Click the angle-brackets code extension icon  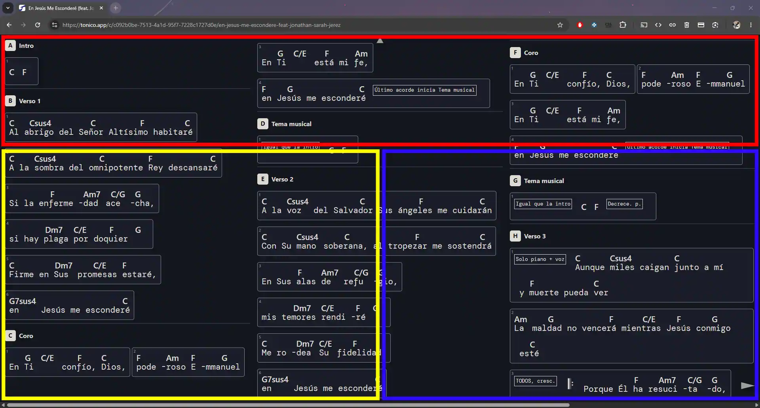(x=658, y=25)
